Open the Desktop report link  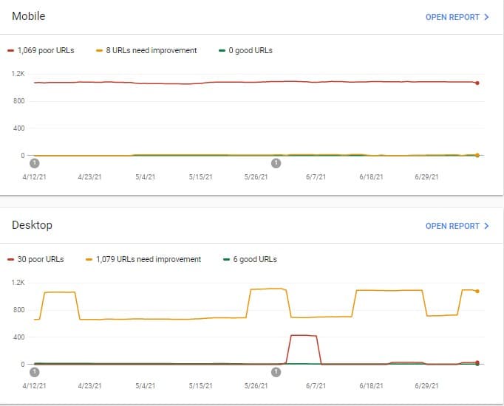click(x=452, y=226)
